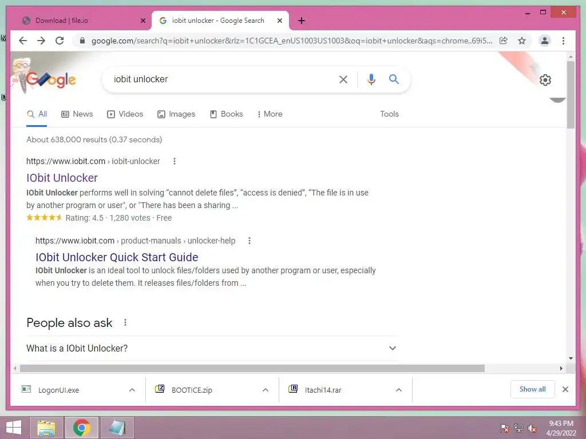Click the vertical scrollbar down arrow
This screenshot has width=586, height=439.
pos(571,358)
